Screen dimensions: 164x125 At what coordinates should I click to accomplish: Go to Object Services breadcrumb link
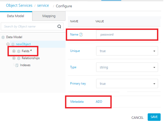click(x=19, y=5)
